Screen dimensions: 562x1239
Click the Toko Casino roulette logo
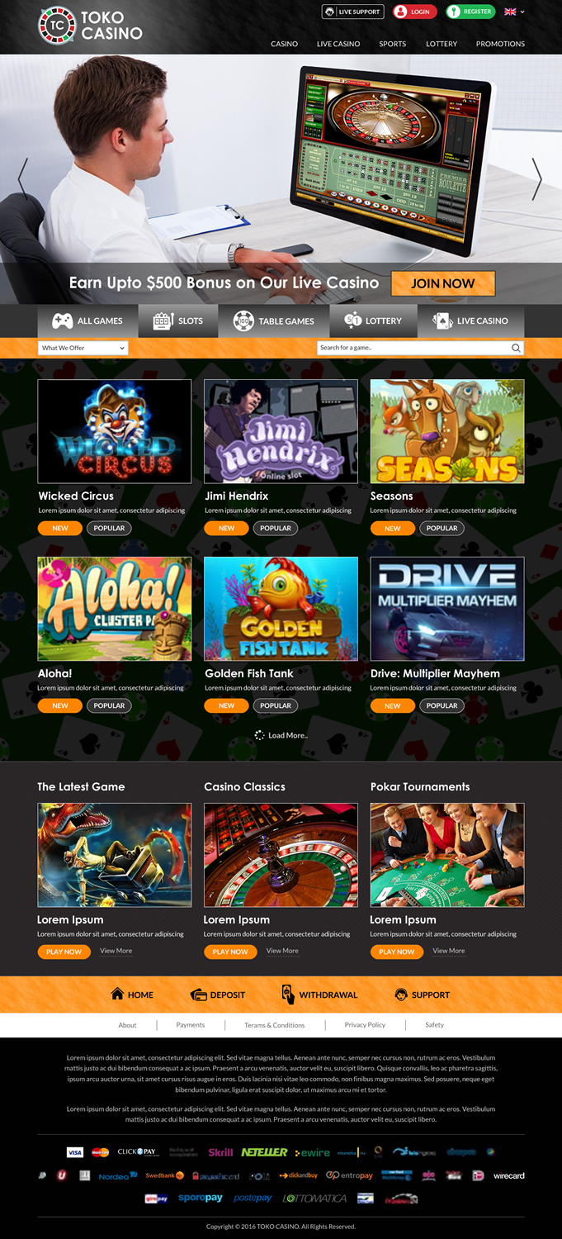tap(57, 25)
